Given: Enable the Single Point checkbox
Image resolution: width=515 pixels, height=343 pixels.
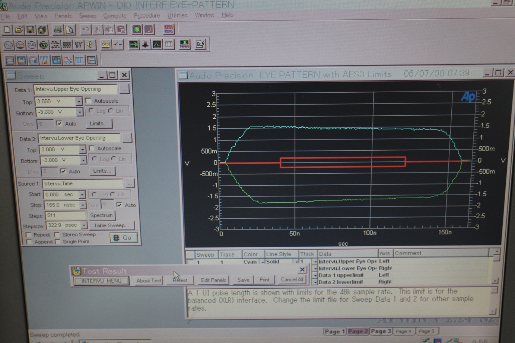Looking at the screenshot, I should (x=58, y=242).
